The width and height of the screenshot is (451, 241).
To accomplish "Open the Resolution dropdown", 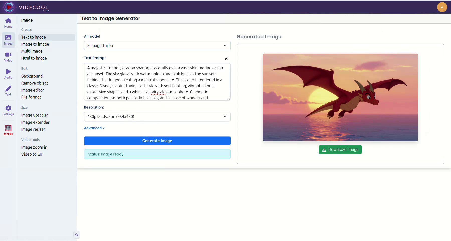I will (157, 117).
